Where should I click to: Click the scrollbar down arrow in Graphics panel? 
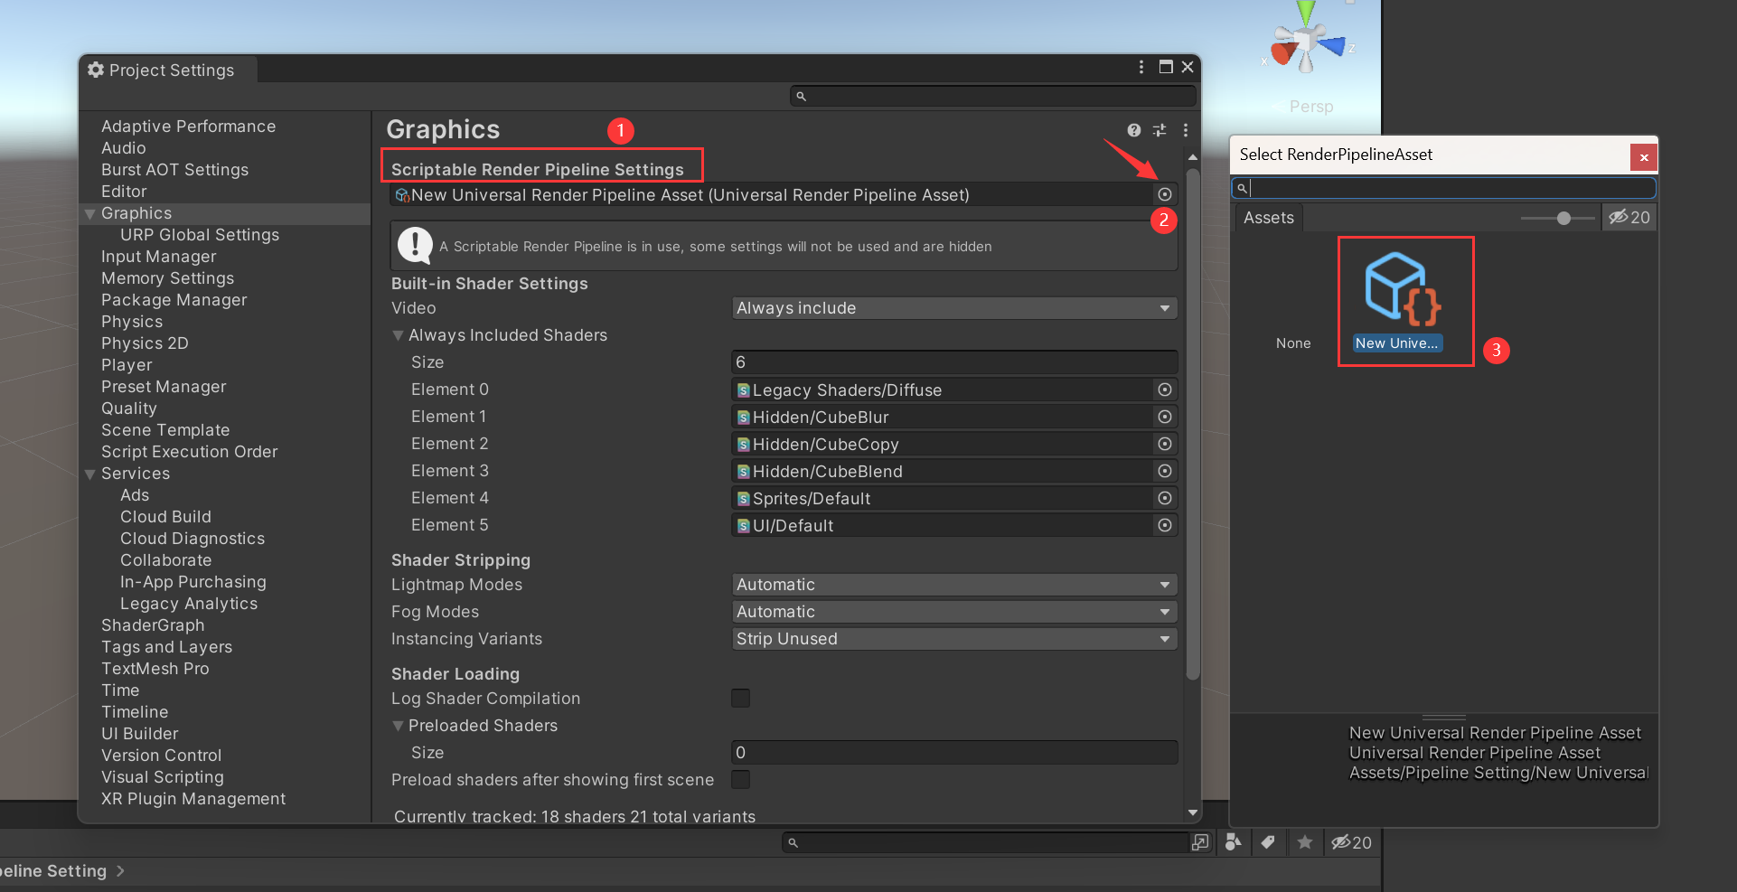point(1193,812)
